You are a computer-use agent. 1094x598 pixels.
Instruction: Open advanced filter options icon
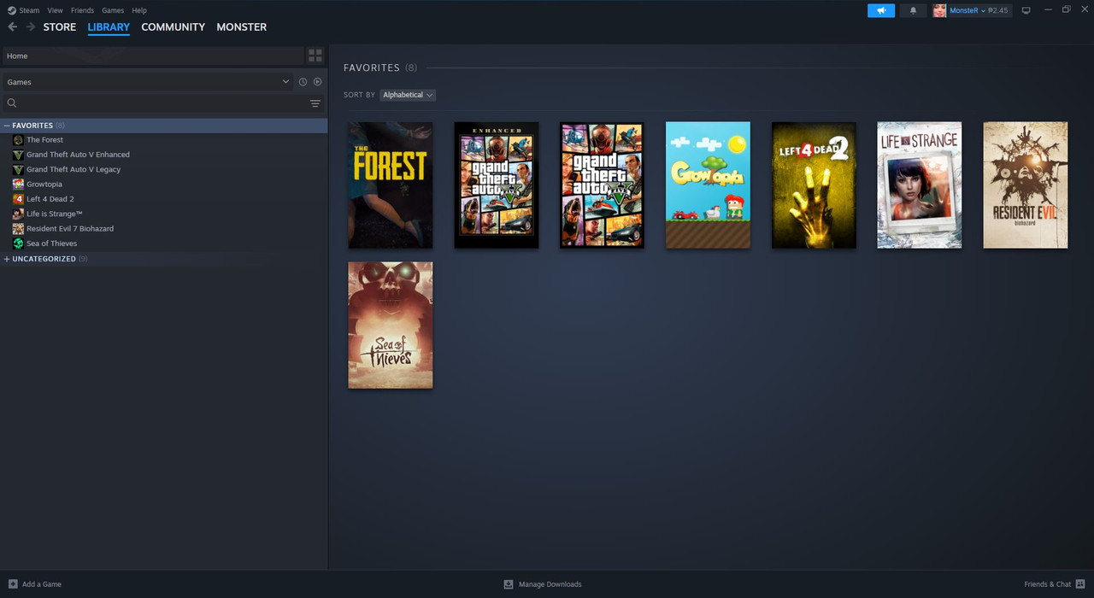tap(315, 103)
